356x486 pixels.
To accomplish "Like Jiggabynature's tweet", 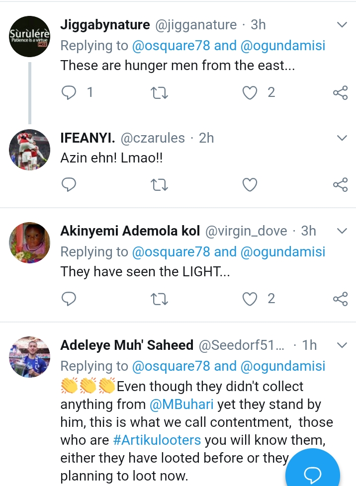I will tap(250, 92).
